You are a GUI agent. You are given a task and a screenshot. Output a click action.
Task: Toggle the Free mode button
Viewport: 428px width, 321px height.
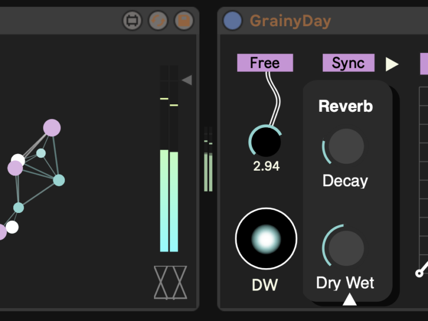(265, 63)
